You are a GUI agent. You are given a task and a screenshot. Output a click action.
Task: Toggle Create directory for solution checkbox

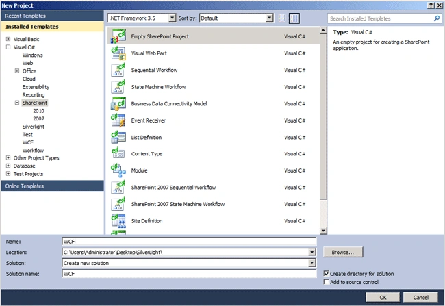pyautogui.click(x=327, y=273)
